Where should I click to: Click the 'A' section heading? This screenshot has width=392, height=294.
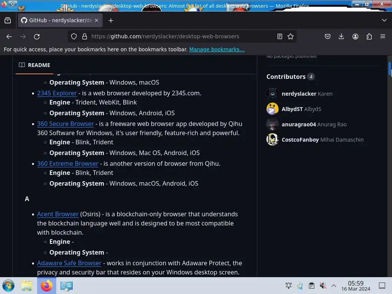tap(27, 199)
